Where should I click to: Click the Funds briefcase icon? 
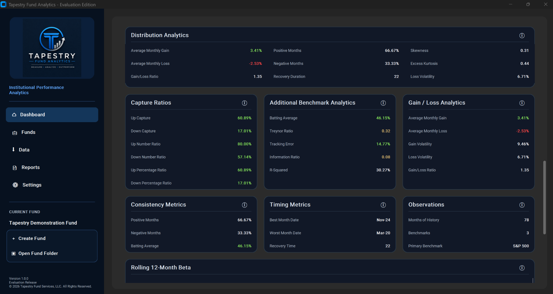(15, 133)
